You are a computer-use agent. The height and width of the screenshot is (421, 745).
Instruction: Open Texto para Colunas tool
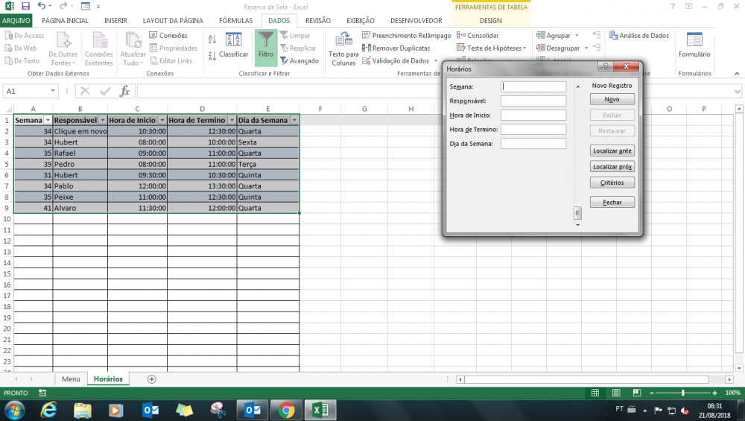click(343, 48)
